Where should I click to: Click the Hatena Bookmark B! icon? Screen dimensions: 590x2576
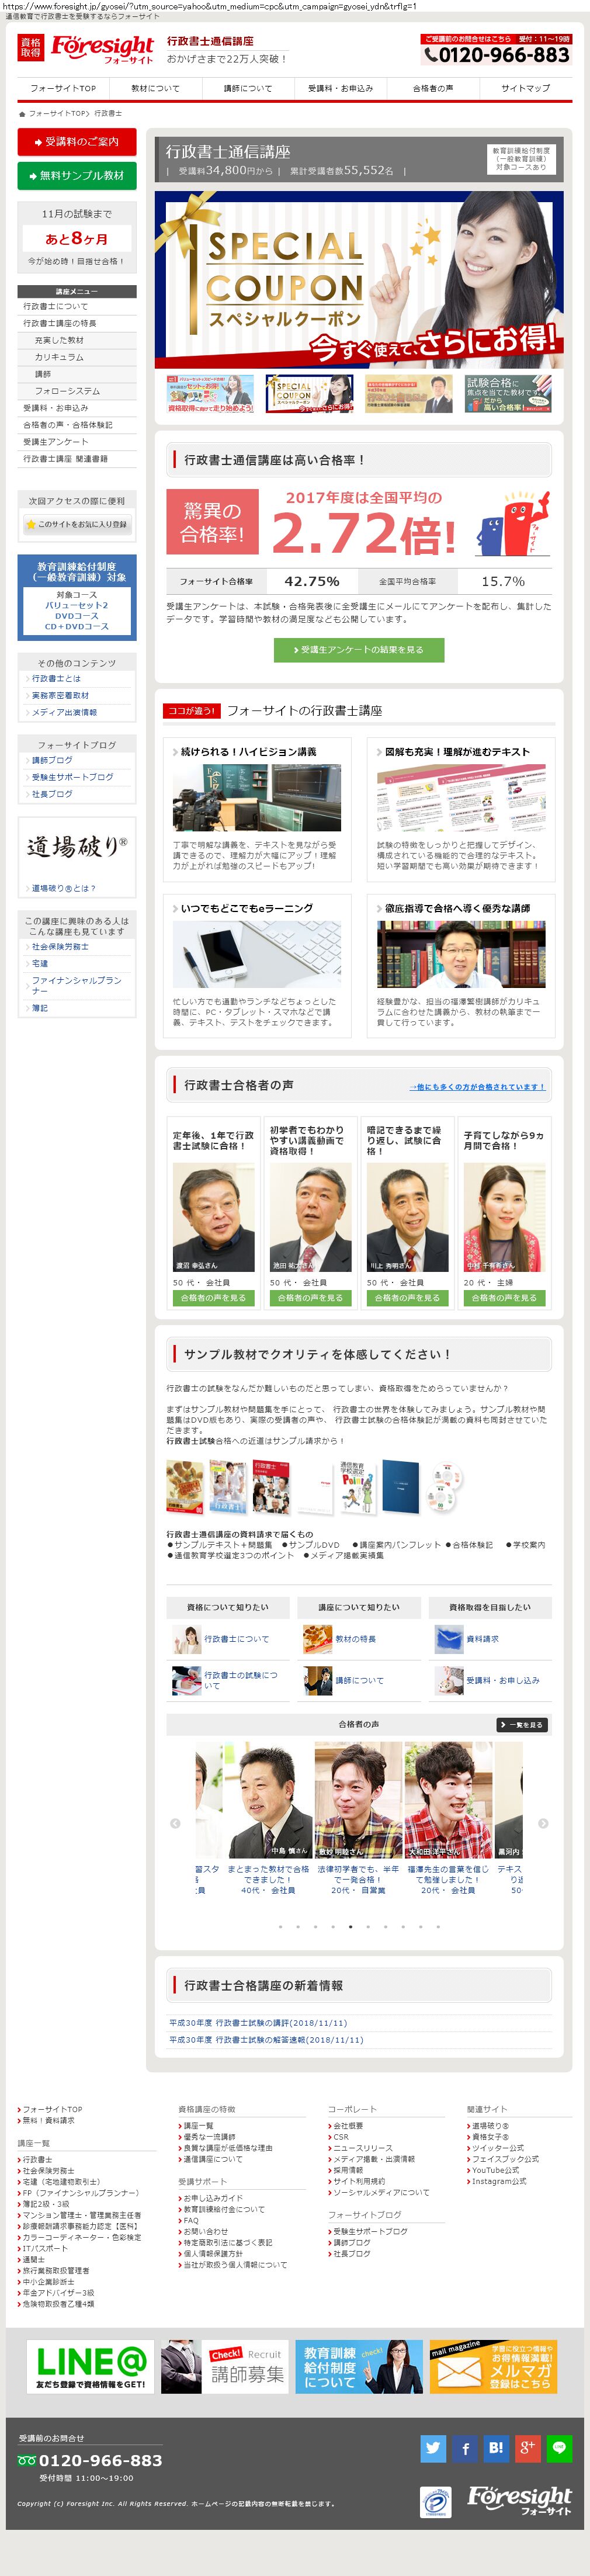point(496,2448)
